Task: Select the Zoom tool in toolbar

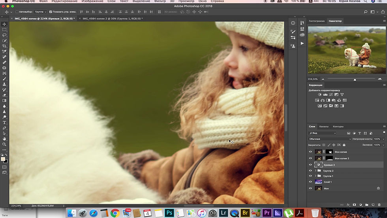Action: (x=4, y=144)
